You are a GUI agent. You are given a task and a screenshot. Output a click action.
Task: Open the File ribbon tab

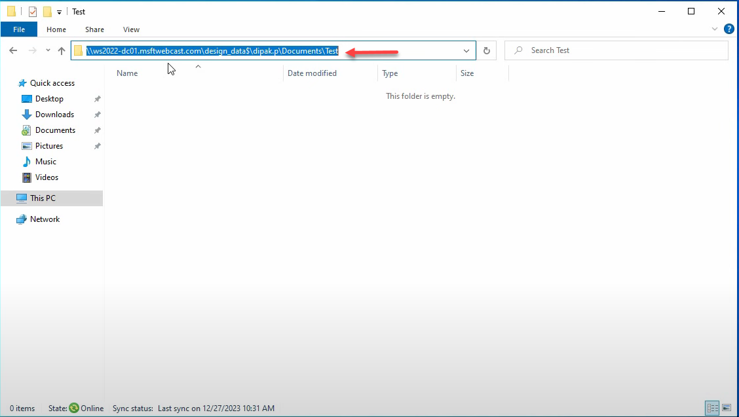[19, 29]
